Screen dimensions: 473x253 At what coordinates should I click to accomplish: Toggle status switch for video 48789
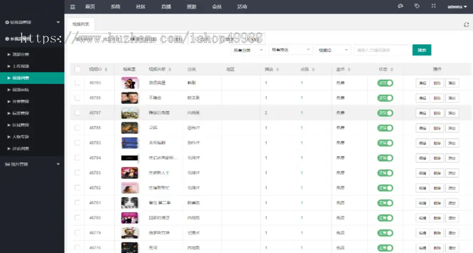point(385,83)
